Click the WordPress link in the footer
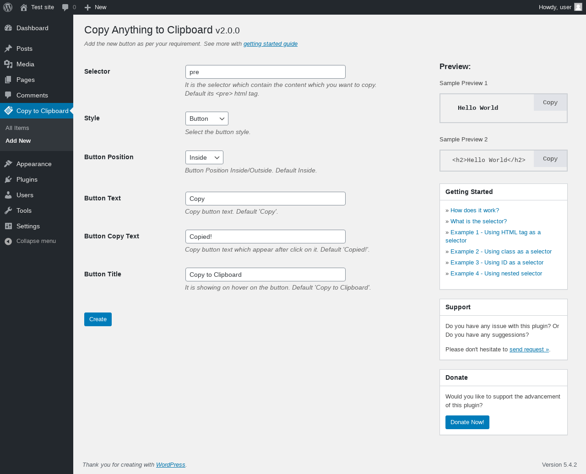586x474 pixels. pos(171,465)
